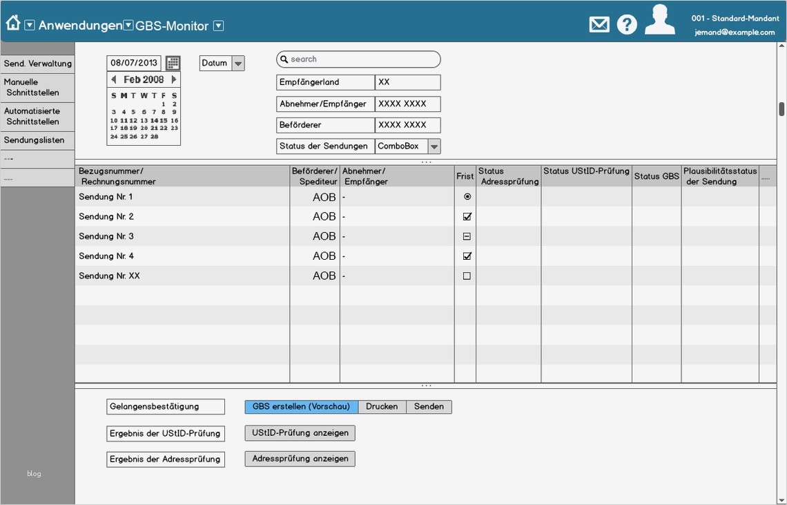The width and height of the screenshot is (787, 505).
Task: Sort by Bezugsnummer/Rechnungsnummer column header
Action: tap(182, 176)
